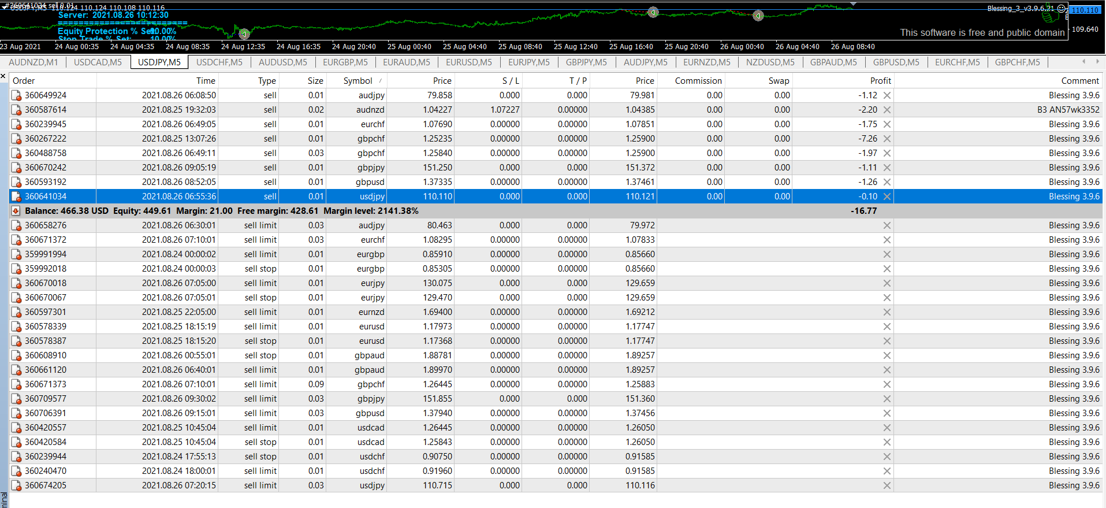This screenshot has width=1106, height=508.
Task: Sort orders by the Size column header
Action: click(303, 81)
